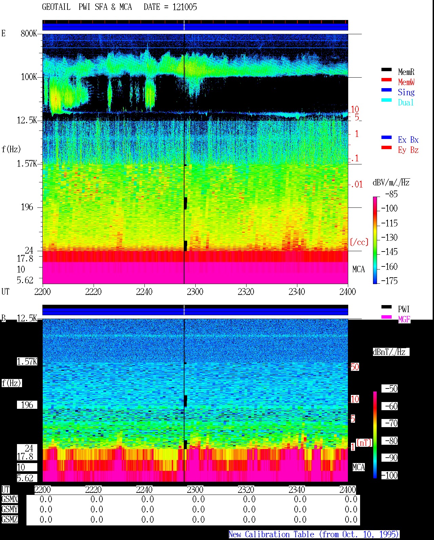This screenshot has height=540, width=434.
Task: Click the 2300 time tick under the E panel
Action: tap(195, 292)
